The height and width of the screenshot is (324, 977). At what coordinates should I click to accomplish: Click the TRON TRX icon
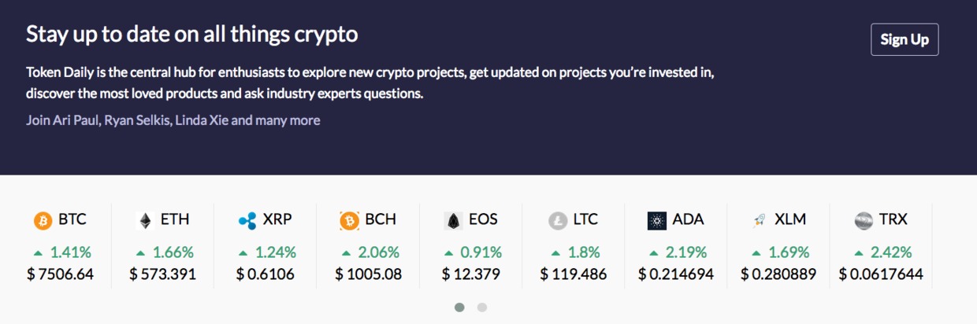[x=864, y=221]
